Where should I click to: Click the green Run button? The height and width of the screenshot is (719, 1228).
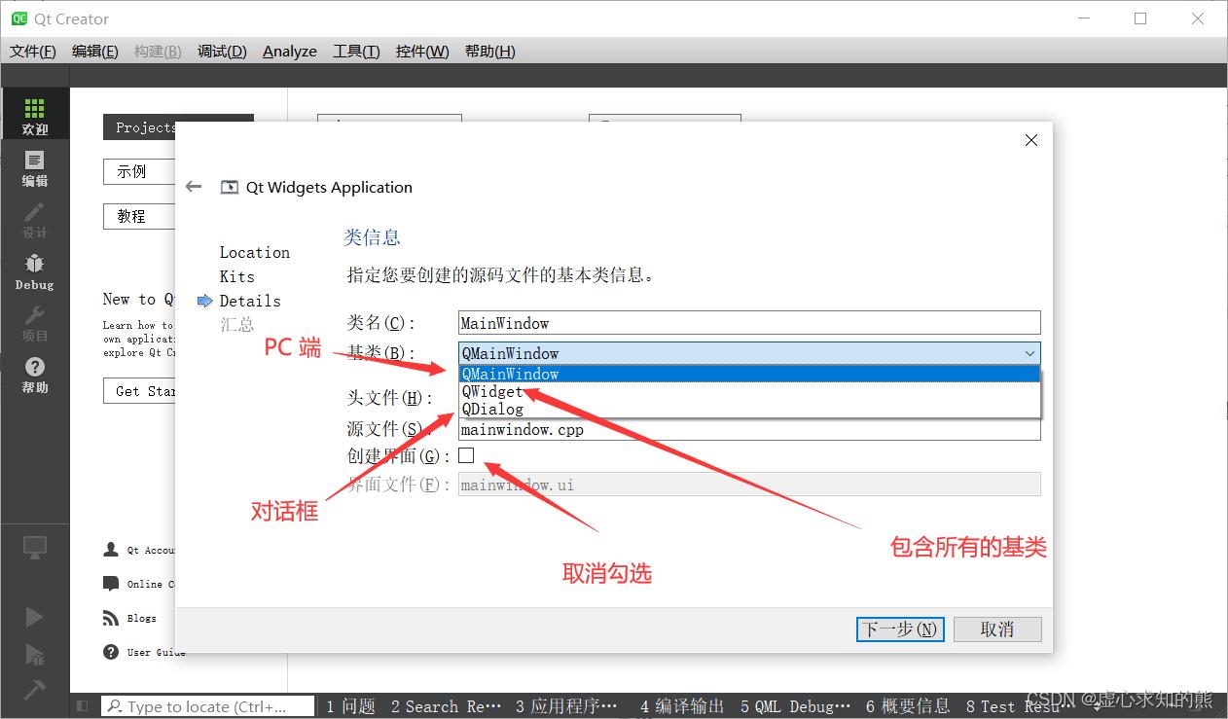[35, 616]
